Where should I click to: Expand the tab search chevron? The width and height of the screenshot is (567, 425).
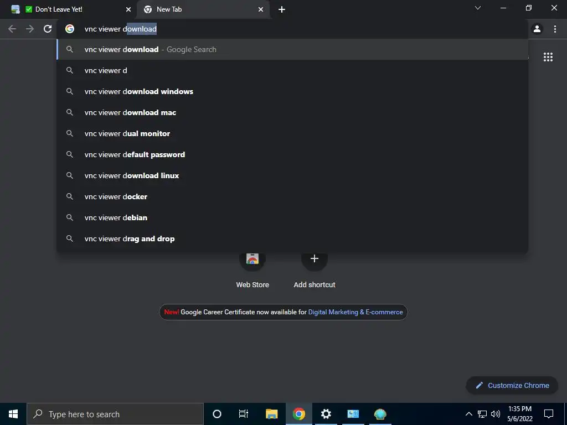click(478, 8)
